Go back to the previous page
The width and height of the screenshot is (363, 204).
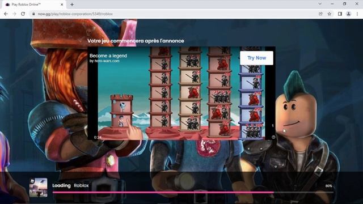coord(6,14)
